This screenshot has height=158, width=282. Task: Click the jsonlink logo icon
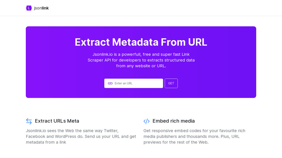(29, 8)
